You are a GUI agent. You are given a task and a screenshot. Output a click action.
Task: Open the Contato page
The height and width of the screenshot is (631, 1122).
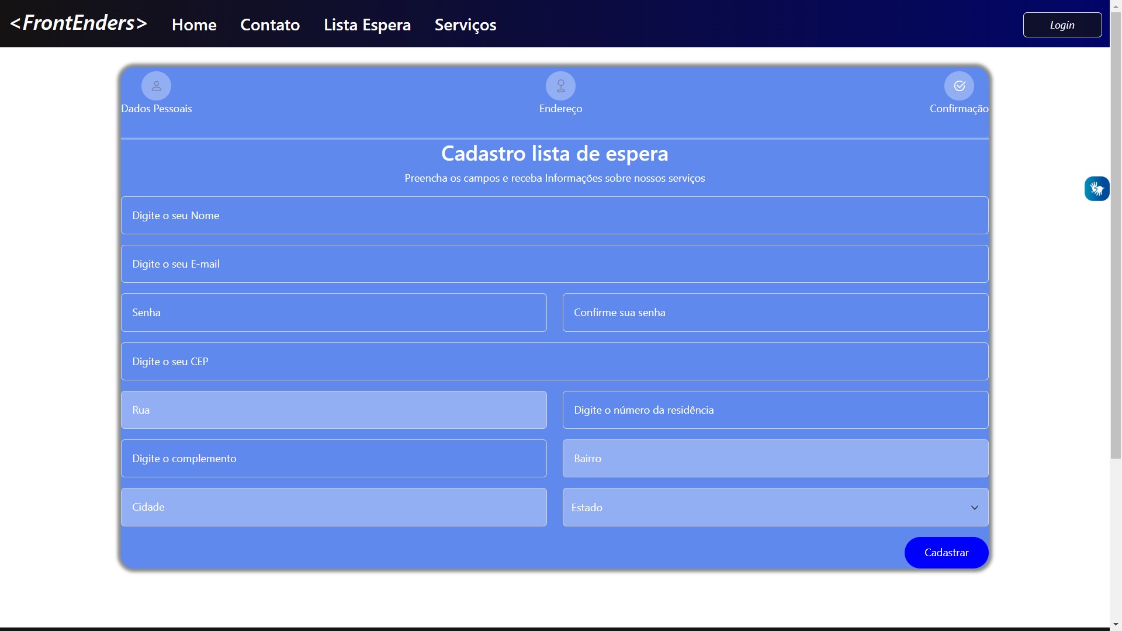click(269, 25)
